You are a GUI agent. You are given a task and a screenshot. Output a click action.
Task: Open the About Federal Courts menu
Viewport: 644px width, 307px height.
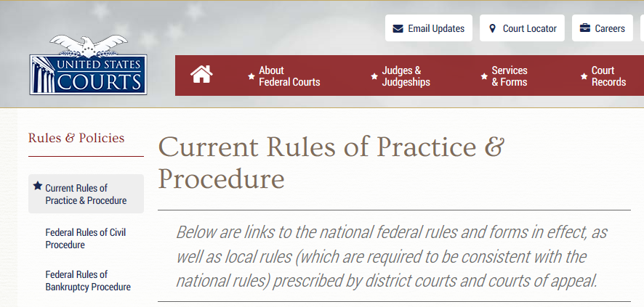point(289,75)
